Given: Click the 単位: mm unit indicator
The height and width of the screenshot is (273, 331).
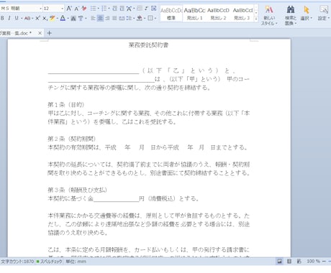Looking at the screenshot, I should click(x=76, y=262).
